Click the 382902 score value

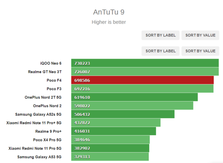coord(82,148)
